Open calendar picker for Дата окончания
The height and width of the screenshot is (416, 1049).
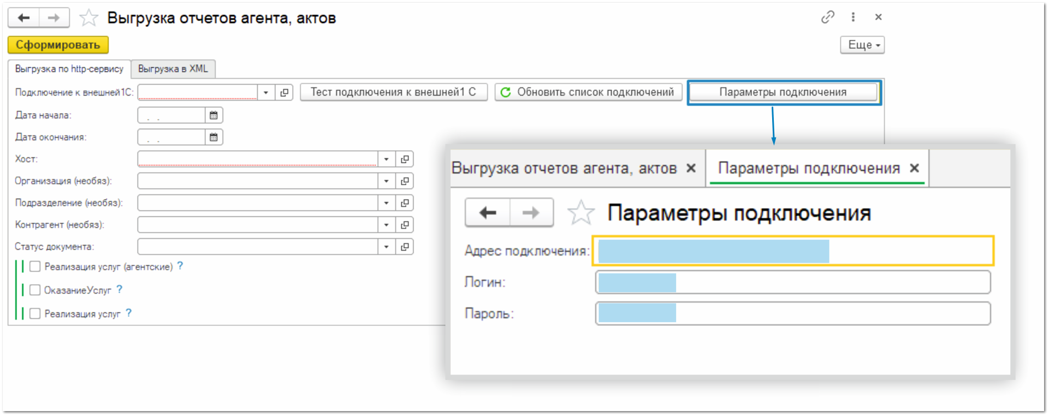(x=214, y=137)
